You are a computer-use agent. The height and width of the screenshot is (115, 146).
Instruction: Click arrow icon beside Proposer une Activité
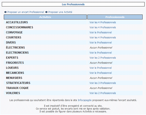click(46, 12)
